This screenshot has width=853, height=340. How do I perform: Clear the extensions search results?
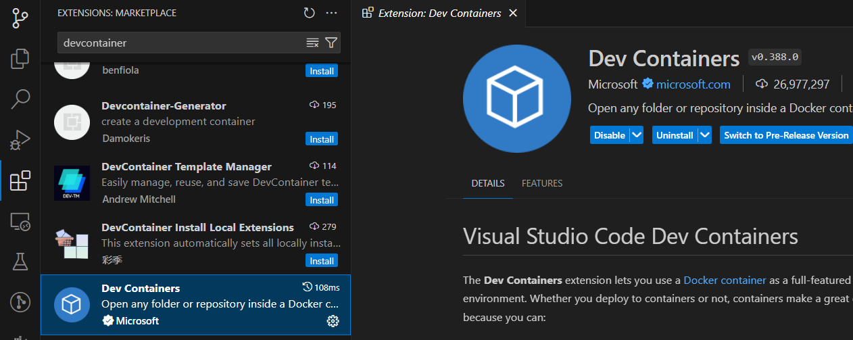pos(312,43)
